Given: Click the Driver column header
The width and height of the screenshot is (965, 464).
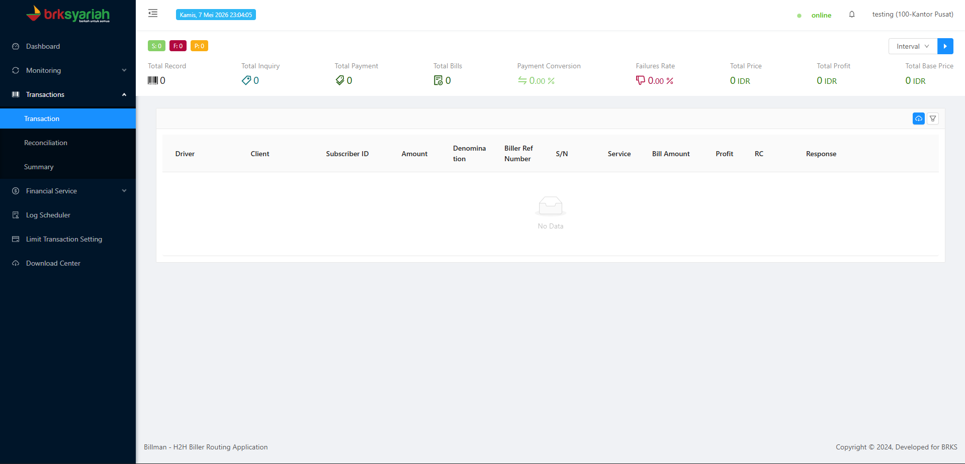Looking at the screenshot, I should coord(185,154).
